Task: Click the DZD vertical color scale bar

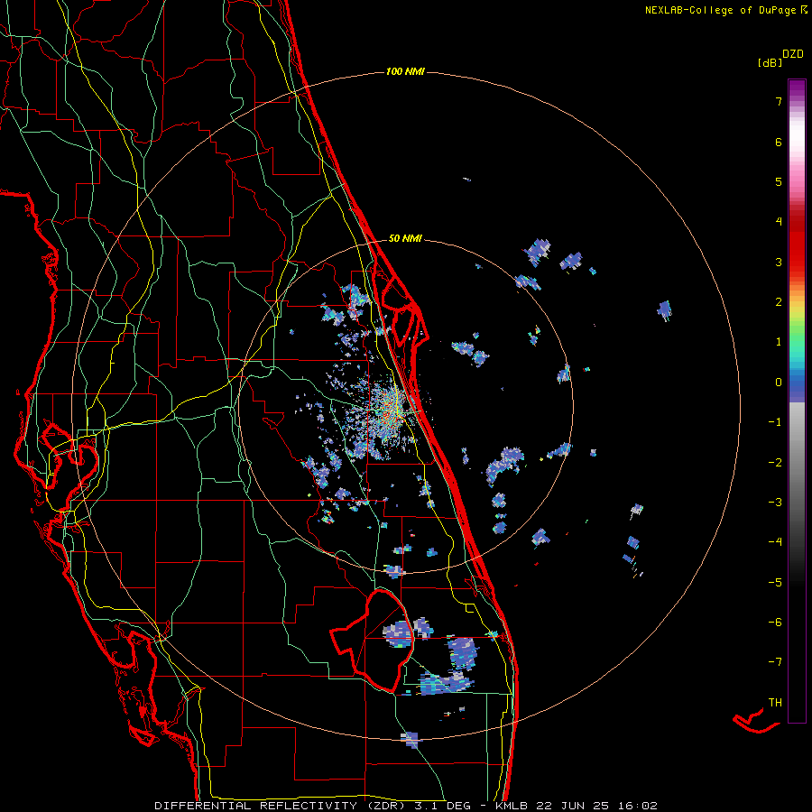Action: point(797,401)
